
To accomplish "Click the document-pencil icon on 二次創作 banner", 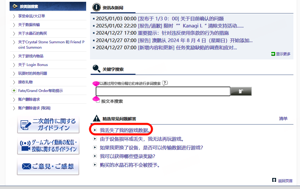I will (26, 125).
